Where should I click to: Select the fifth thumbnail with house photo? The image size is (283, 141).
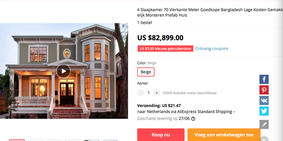pos(92,140)
